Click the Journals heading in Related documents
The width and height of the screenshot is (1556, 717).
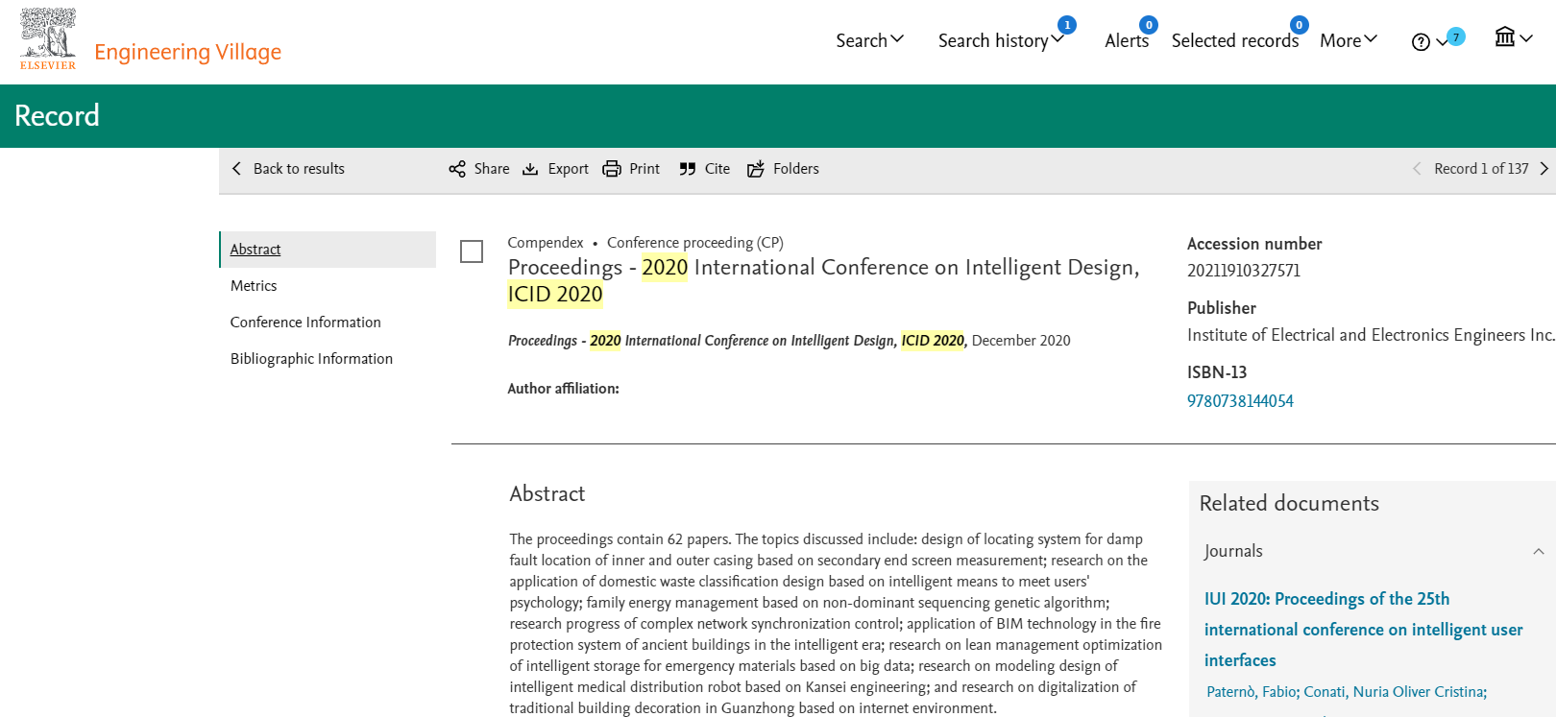click(x=1233, y=551)
